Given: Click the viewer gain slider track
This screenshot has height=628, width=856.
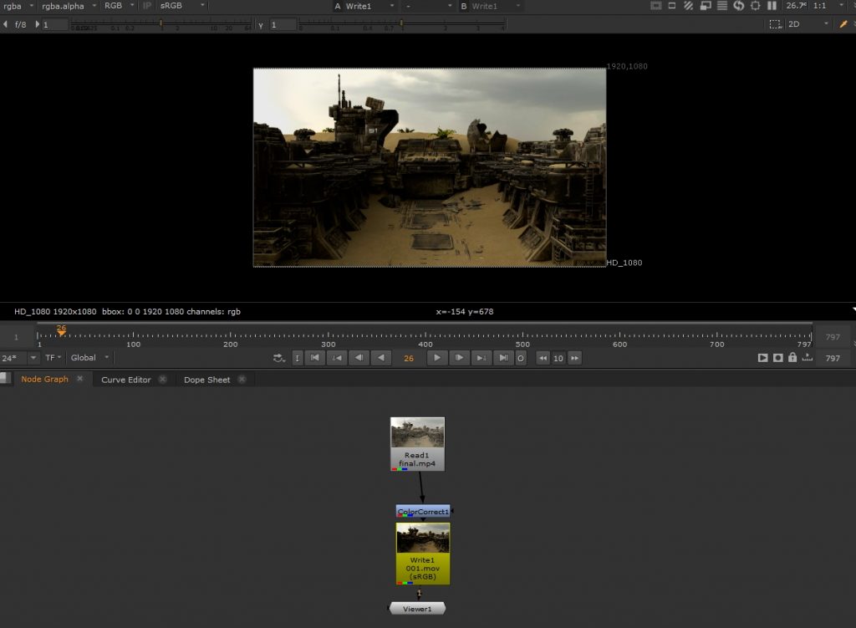Looking at the screenshot, I should pos(161,24).
